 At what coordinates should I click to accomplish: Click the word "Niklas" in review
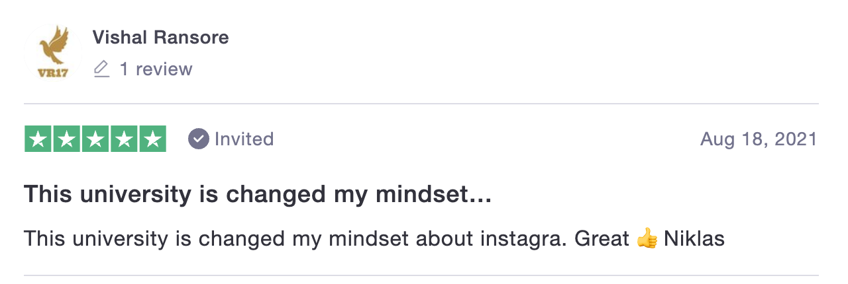[694, 238]
